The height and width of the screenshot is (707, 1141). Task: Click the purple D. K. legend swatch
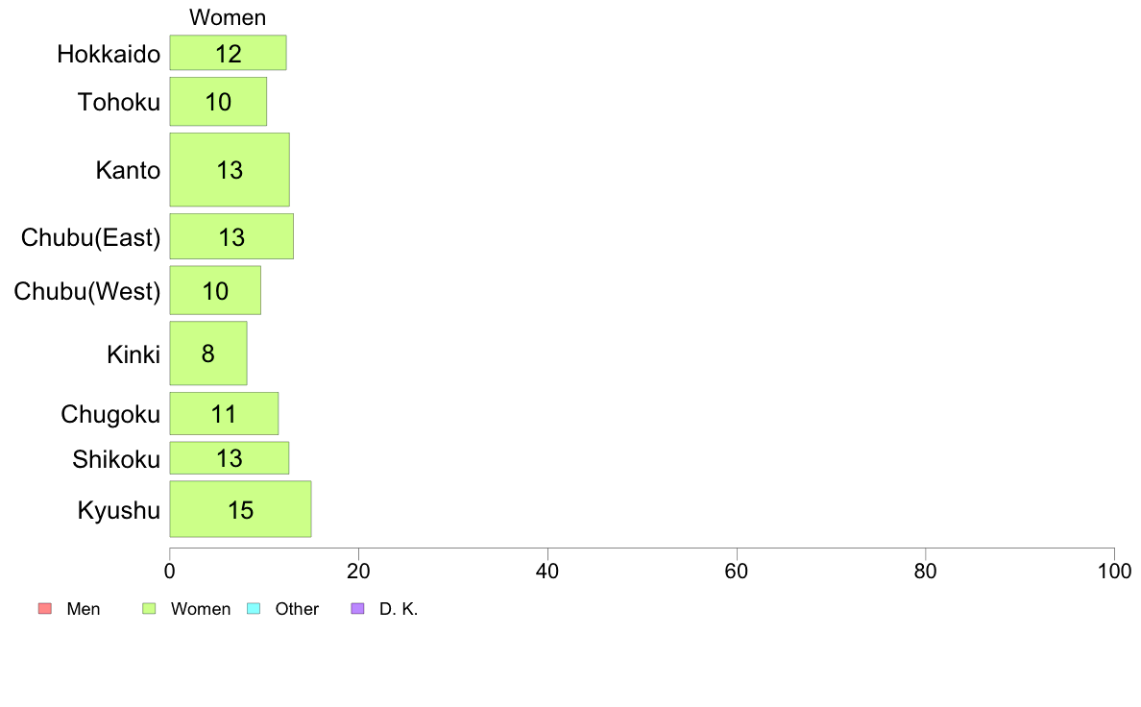(358, 609)
